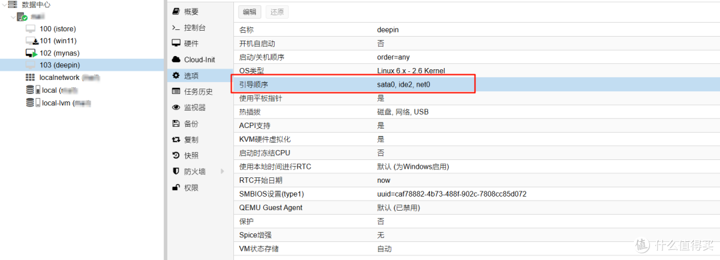Click the 快照 snapshot history icon
The width and height of the screenshot is (720, 260).
(175, 155)
